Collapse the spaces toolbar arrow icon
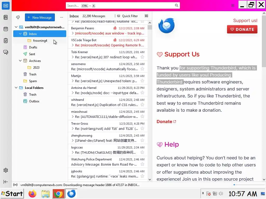 click(6, 182)
